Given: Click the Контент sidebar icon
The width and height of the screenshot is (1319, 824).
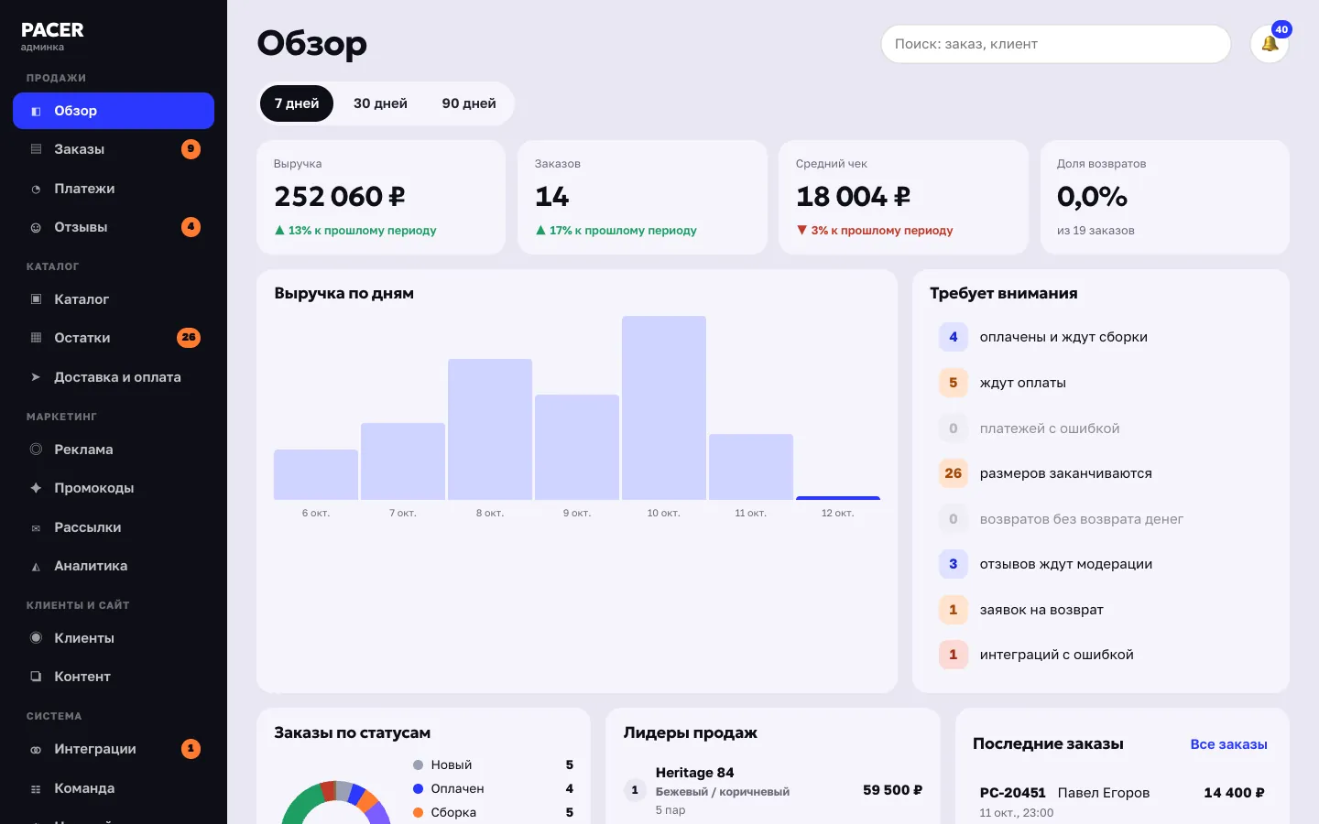Looking at the screenshot, I should point(36,677).
